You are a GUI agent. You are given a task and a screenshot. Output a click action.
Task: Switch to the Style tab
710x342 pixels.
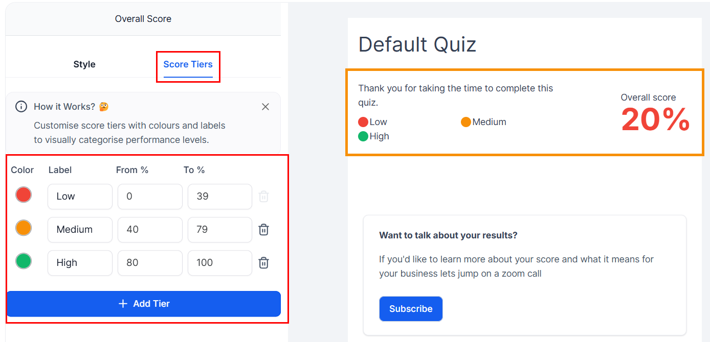84,64
